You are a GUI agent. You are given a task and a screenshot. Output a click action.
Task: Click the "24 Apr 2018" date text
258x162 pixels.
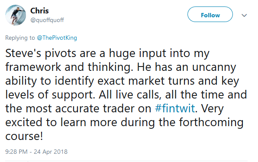tap(51, 152)
